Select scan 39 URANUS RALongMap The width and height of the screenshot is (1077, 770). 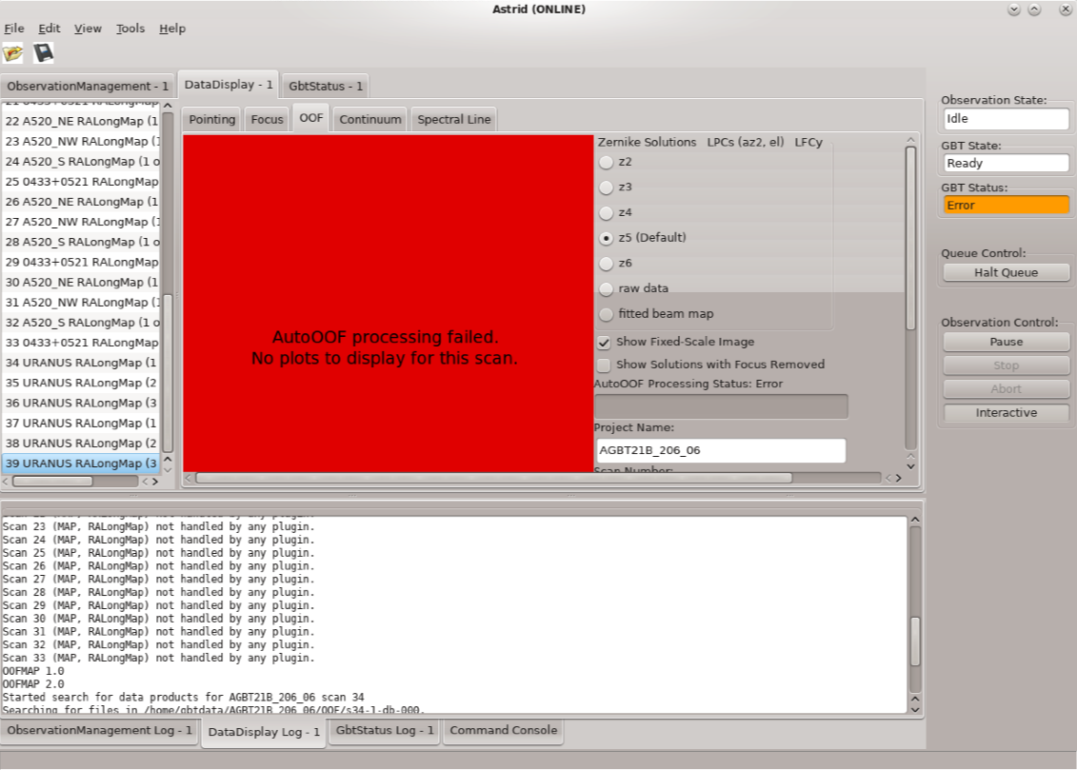point(81,464)
